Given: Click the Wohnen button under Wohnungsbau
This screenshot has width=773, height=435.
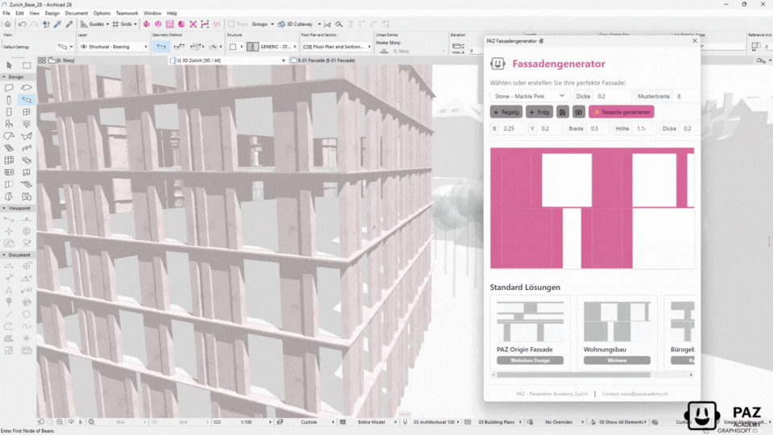Looking at the screenshot, I should pyautogui.click(x=617, y=361).
